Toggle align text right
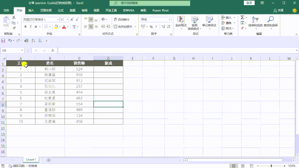 coord(96,27)
